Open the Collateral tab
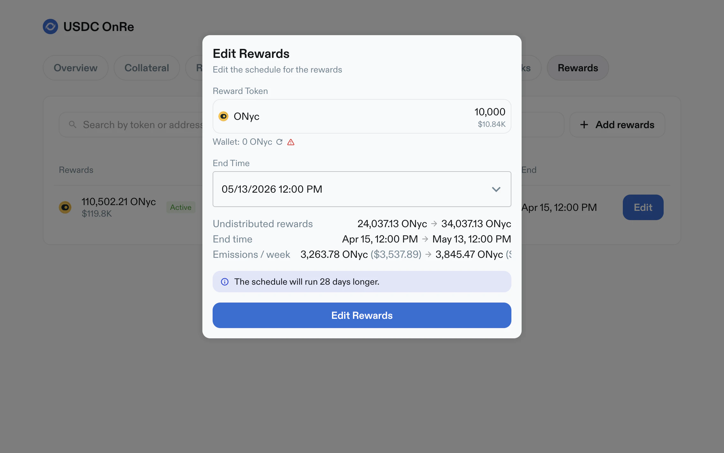This screenshot has width=724, height=453. pos(147,68)
